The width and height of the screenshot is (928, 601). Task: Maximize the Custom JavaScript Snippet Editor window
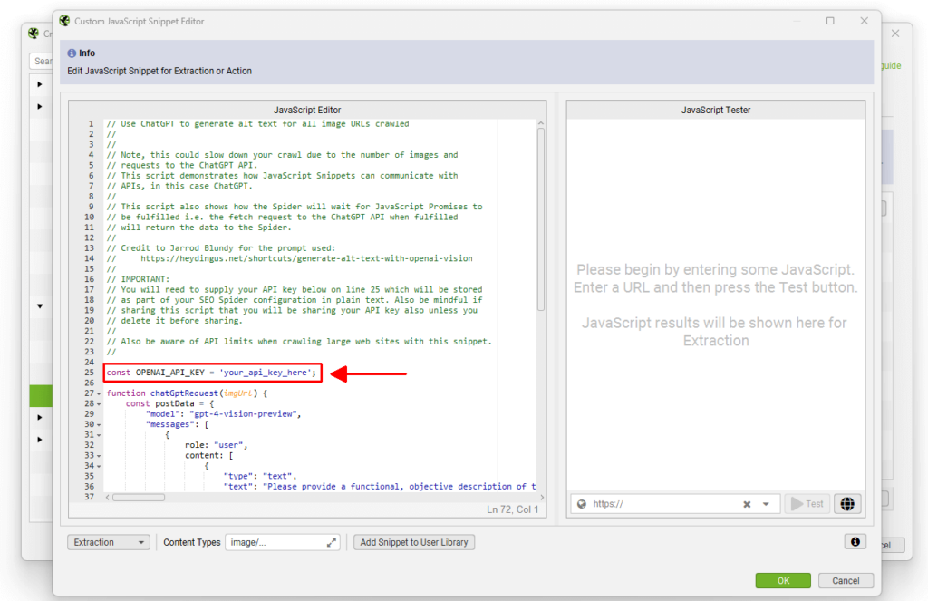click(830, 21)
